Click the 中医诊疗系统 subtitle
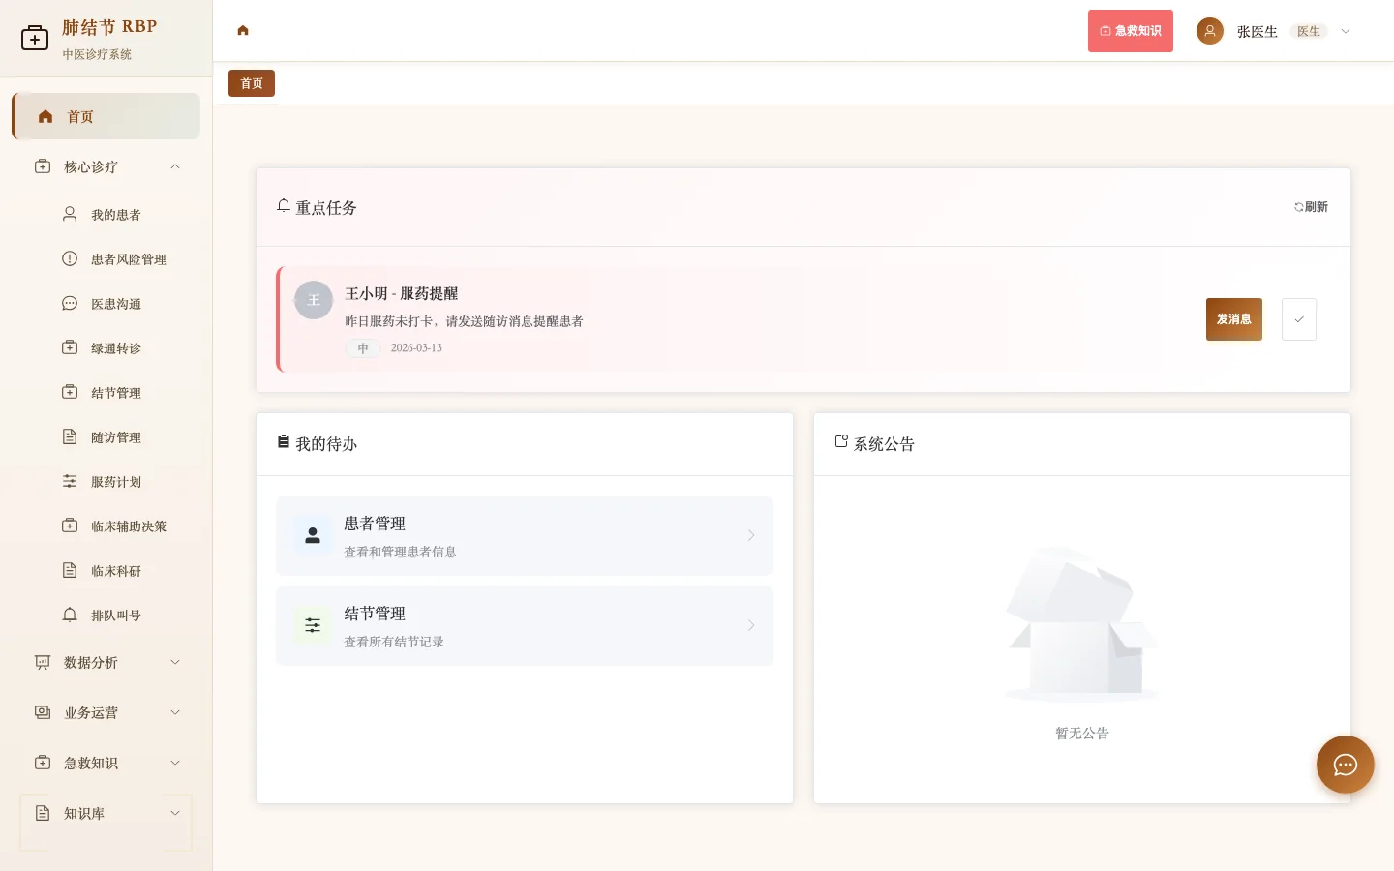 pos(97,54)
